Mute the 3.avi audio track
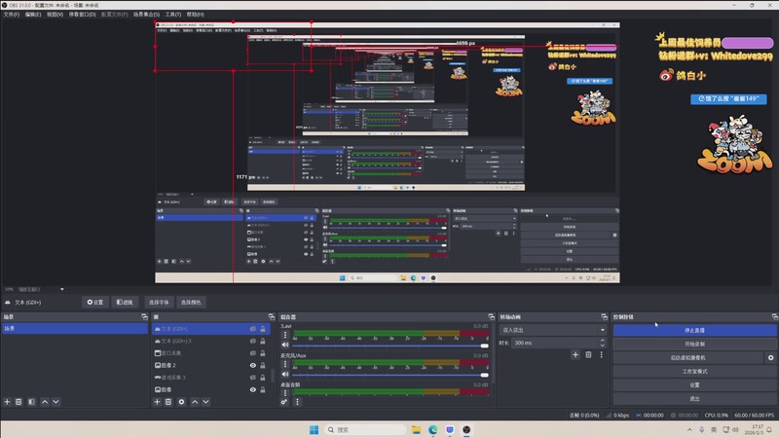 coord(285,345)
